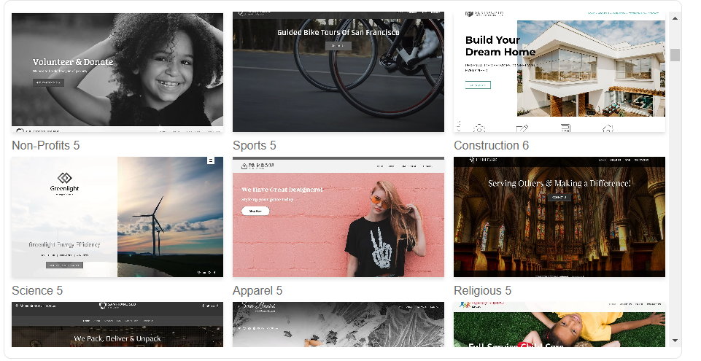This screenshot has height=361, width=701.
Task: Click the button under Guided Bike Tours heading
Action: click(338, 45)
